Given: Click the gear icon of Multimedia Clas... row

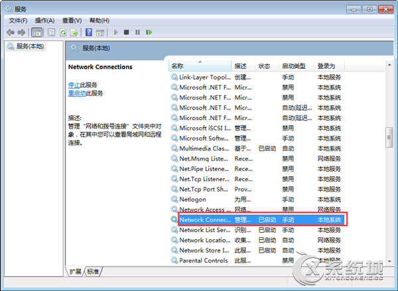Looking at the screenshot, I should 174,148.
